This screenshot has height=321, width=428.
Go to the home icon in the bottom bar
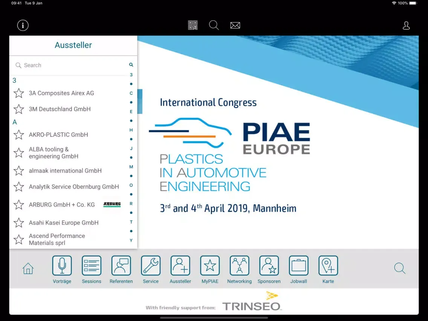[28, 268]
